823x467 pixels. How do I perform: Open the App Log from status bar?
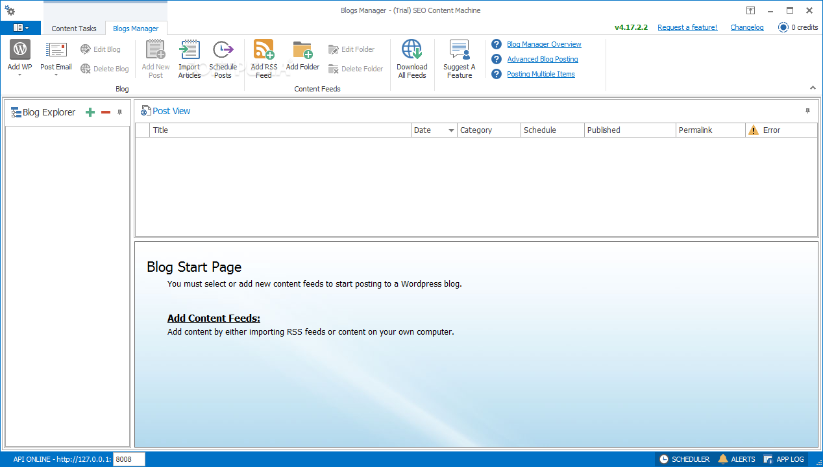[x=783, y=459]
